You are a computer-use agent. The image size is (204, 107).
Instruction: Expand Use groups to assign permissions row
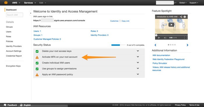(x=138, y=68)
